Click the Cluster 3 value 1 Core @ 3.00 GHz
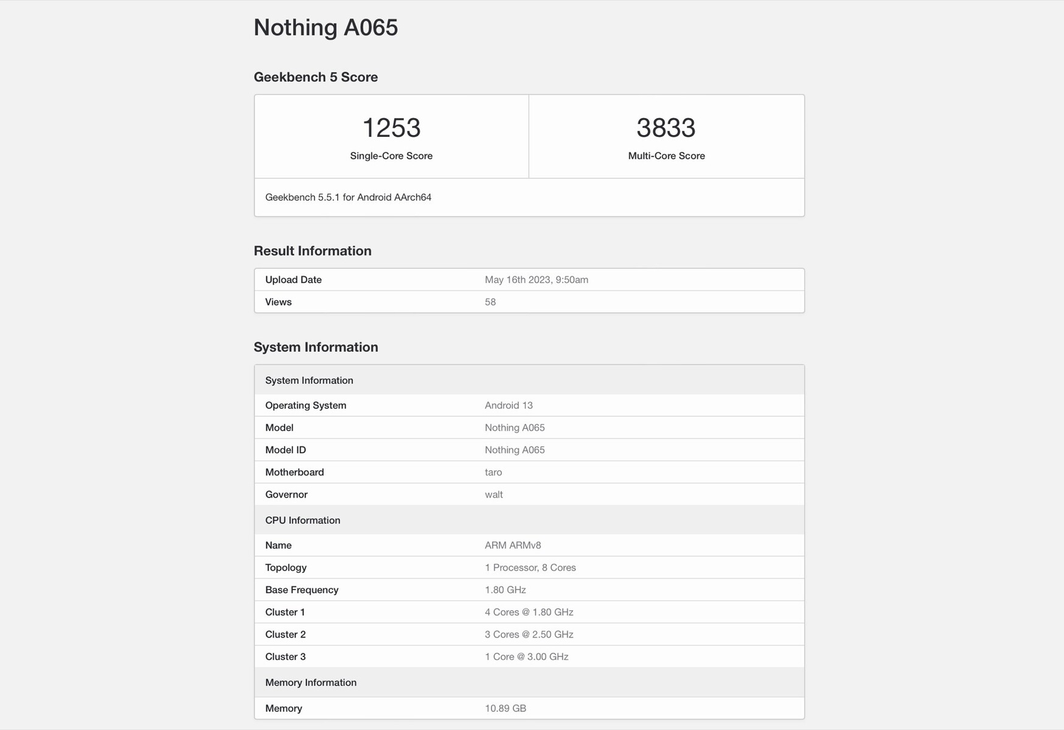This screenshot has width=1064, height=730. tap(526, 657)
